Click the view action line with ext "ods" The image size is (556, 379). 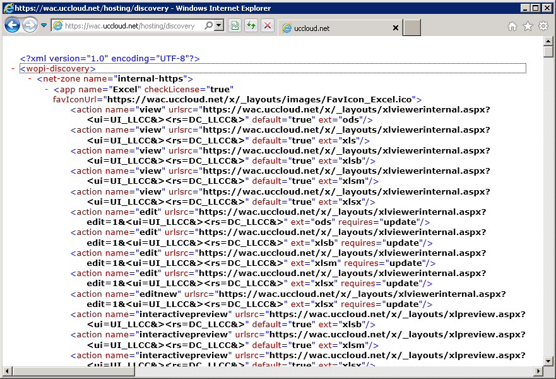point(280,114)
